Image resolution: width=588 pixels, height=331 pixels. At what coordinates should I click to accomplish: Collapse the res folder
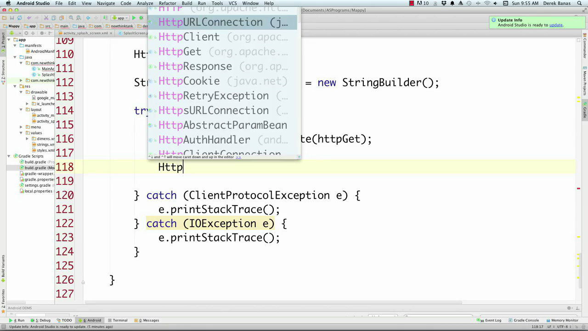pos(15,86)
